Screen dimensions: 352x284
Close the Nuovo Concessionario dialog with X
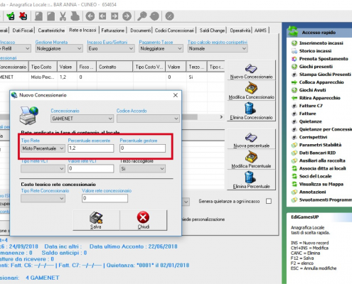pyautogui.click(x=176, y=95)
